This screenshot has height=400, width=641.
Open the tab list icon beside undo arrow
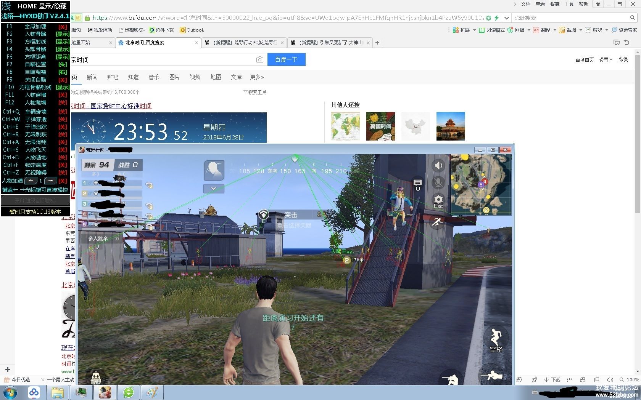(x=617, y=42)
